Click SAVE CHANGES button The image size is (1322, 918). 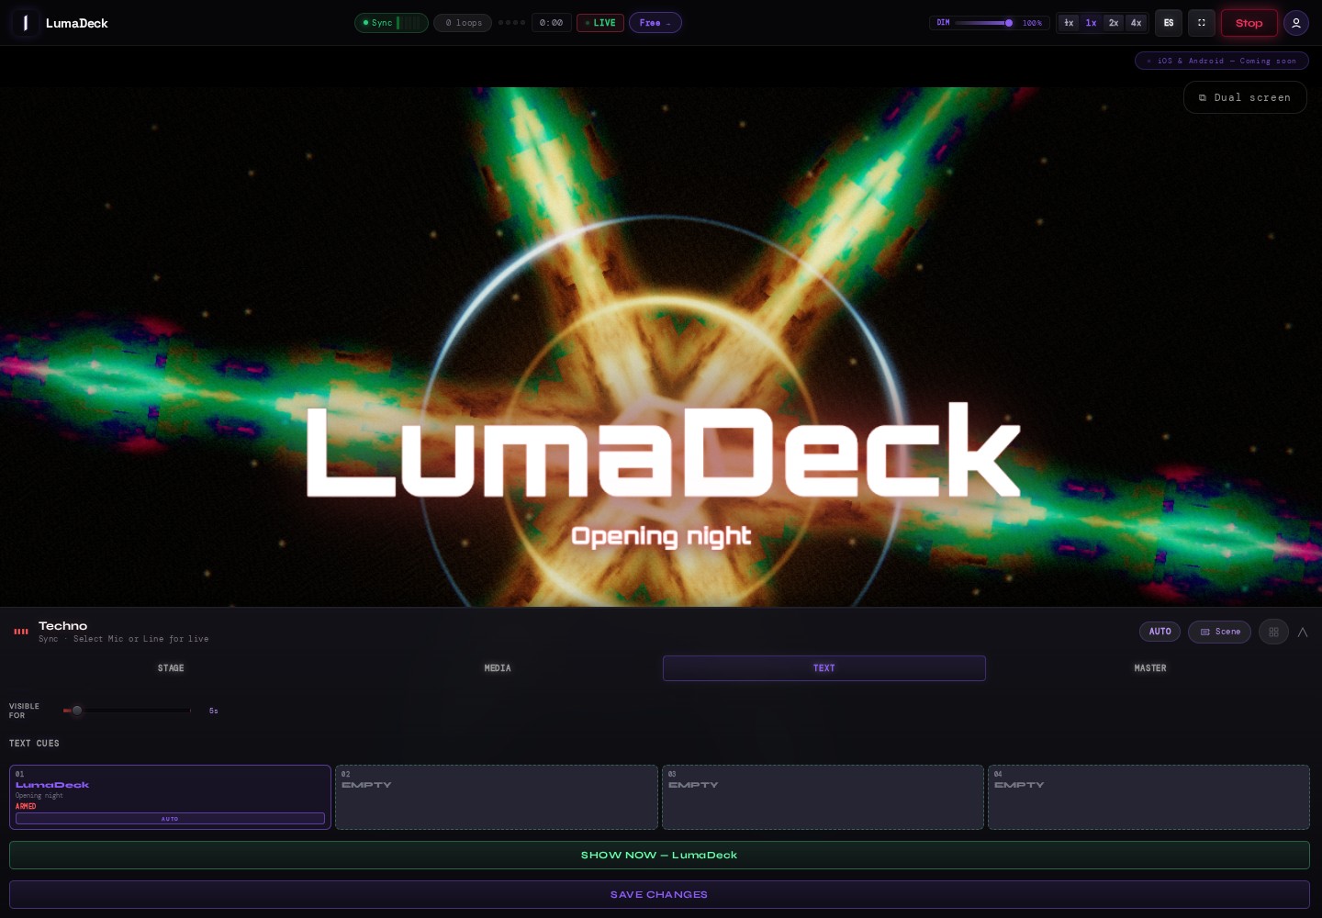659,894
